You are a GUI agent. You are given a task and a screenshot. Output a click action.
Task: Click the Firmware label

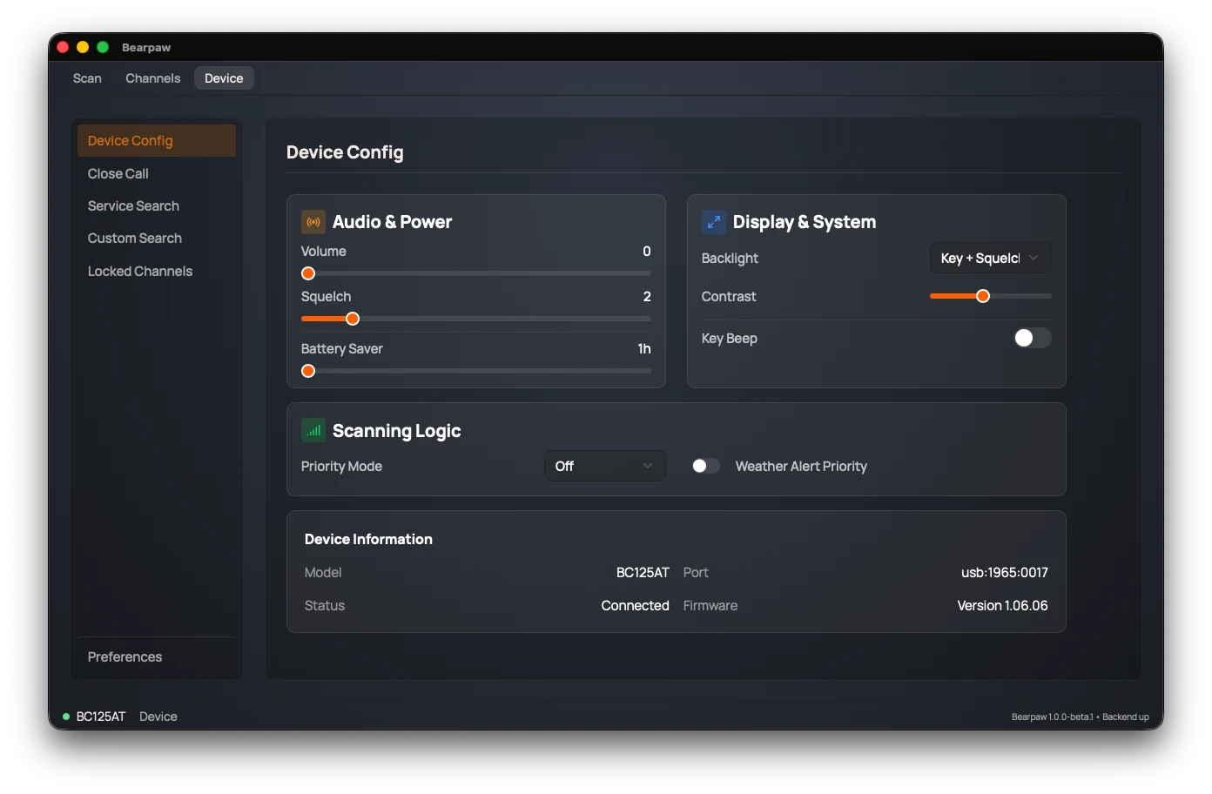pyautogui.click(x=710, y=605)
